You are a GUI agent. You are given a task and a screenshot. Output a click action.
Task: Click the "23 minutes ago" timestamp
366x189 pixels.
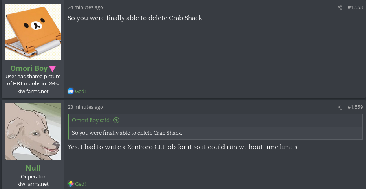click(85, 107)
